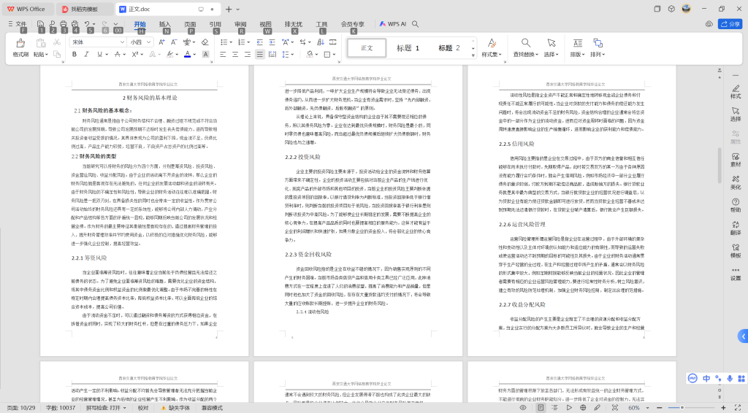Click the fit-page icon in the status bar
Screen dimensions: 748x413
coord(615,408)
